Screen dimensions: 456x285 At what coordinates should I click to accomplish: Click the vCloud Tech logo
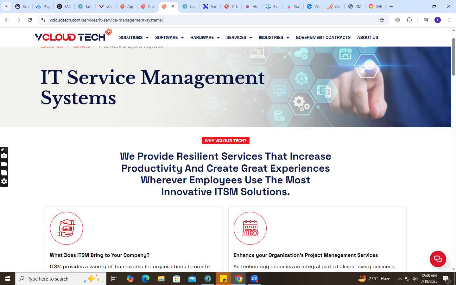[x=73, y=35]
